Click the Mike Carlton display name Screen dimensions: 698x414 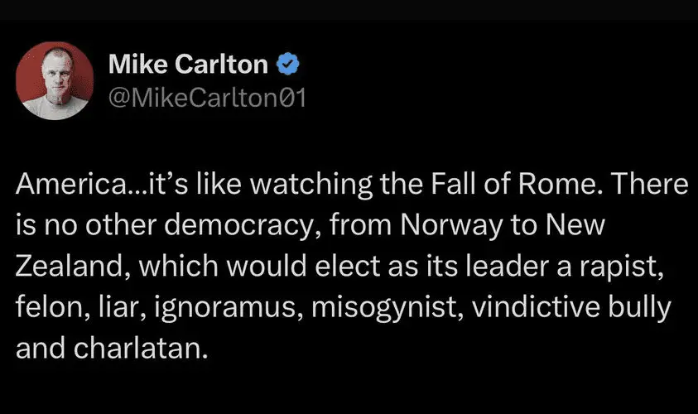190,63
